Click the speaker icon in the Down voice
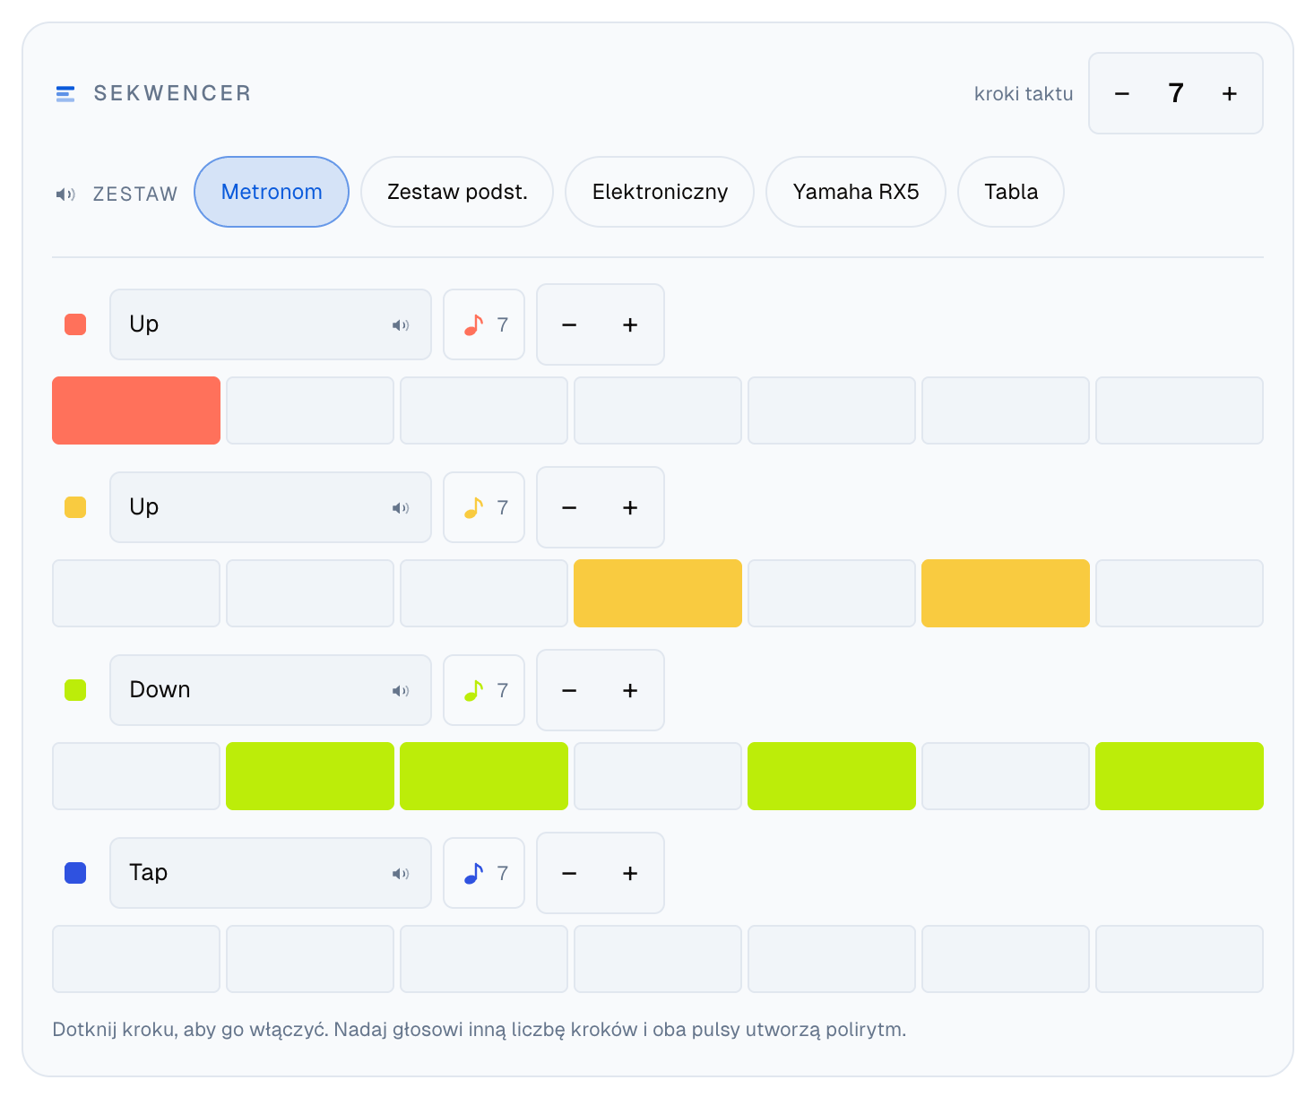This screenshot has height=1097, width=1314. click(401, 691)
